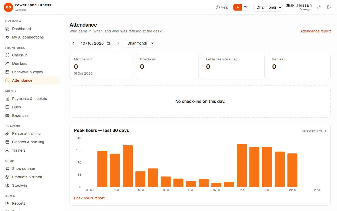Image resolution: width=337 pixels, height=211 pixels.
Task: Click the Shop counter cart icon
Action: coord(7,169)
